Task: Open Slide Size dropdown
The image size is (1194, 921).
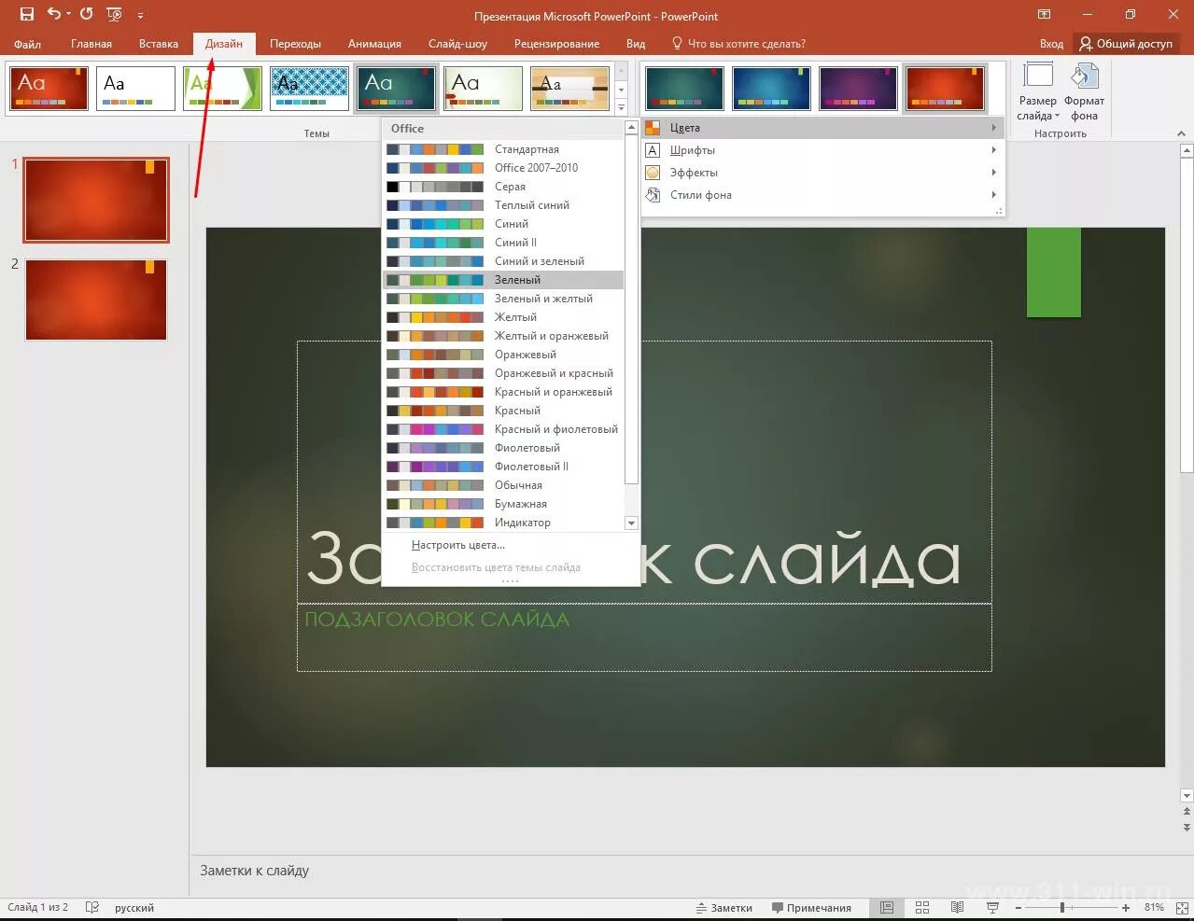Action: pos(1038,91)
